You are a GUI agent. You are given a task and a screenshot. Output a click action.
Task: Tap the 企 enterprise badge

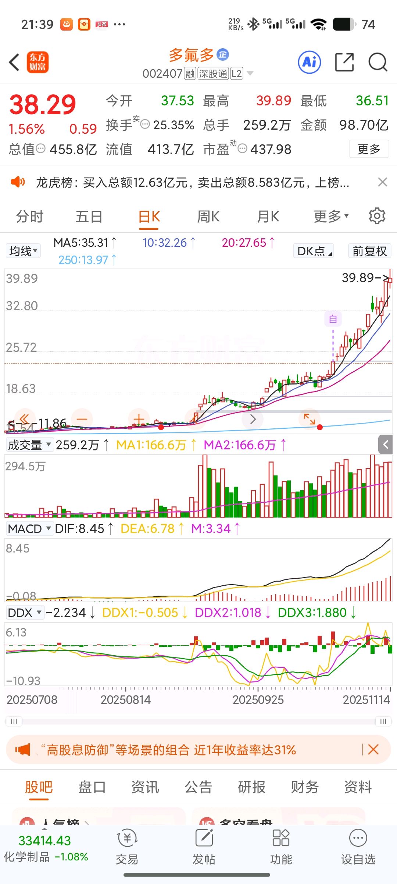click(x=223, y=55)
